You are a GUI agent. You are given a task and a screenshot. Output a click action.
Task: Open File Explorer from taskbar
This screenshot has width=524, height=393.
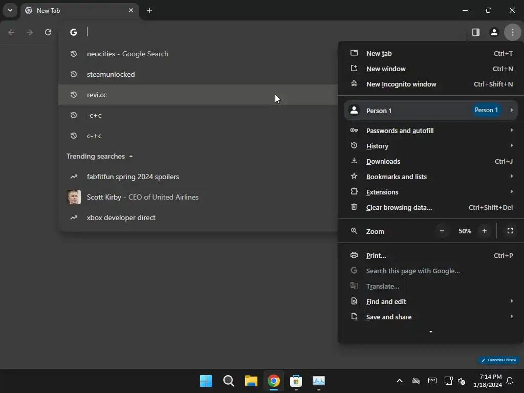tap(251, 381)
